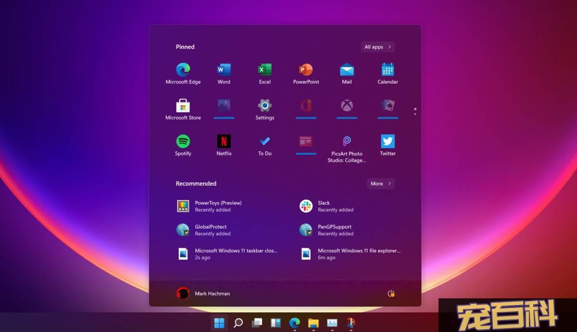Launch PowerPoint
This screenshot has width=577, height=332.
306,70
